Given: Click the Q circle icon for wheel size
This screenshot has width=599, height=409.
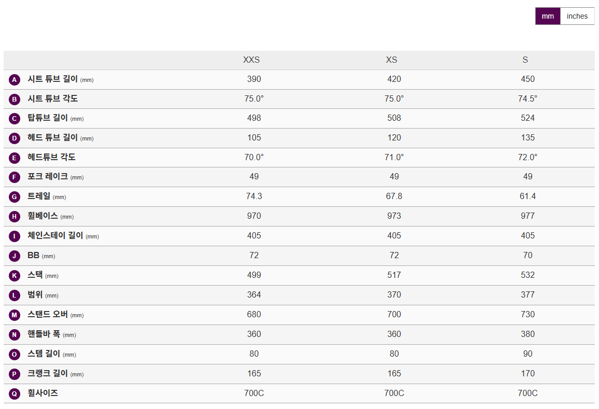Looking at the screenshot, I should click(15, 394).
